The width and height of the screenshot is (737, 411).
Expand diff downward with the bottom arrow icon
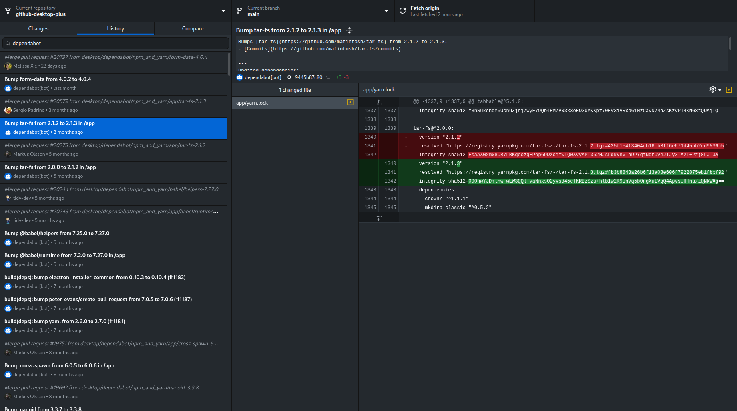pos(378,218)
